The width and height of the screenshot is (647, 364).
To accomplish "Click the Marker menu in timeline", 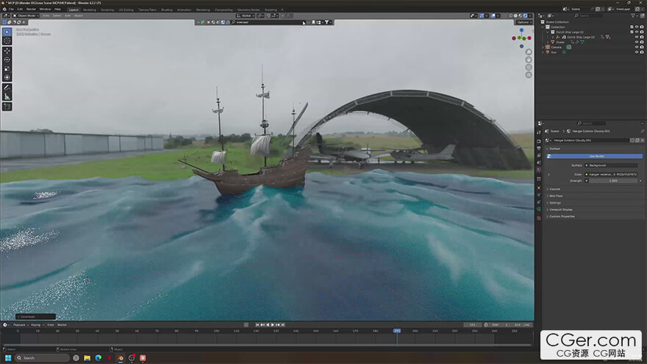I will click(62, 325).
